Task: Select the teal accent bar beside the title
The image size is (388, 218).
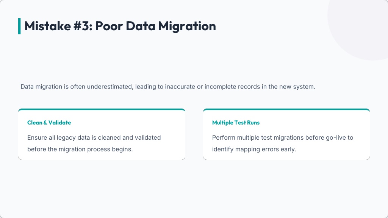Action: coord(19,26)
